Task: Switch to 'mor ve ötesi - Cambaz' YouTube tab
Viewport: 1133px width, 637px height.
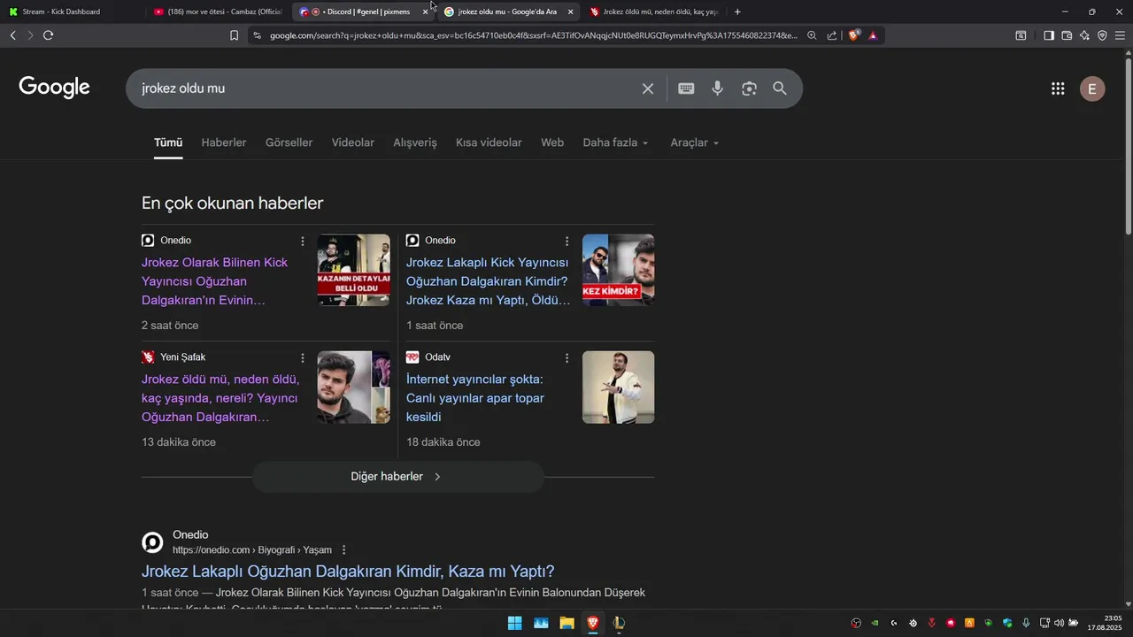Action: point(217,12)
